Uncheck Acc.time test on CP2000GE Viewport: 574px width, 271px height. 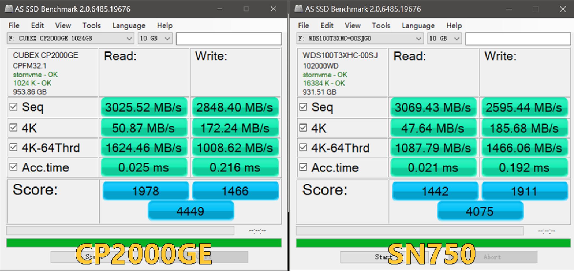pyautogui.click(x=13, y=167)
